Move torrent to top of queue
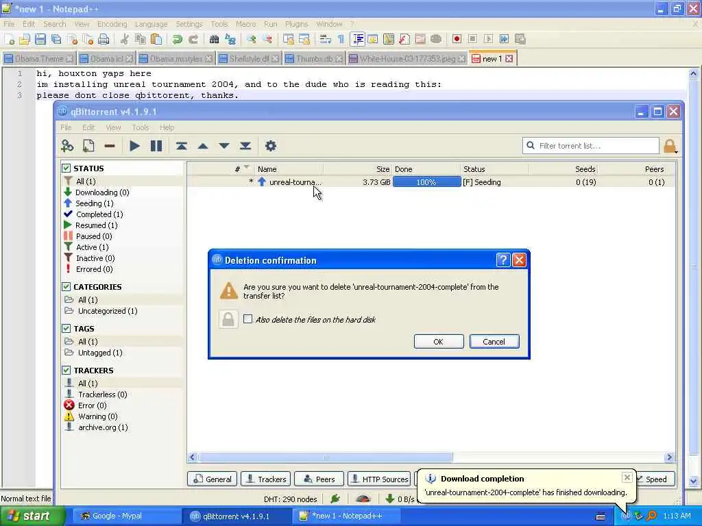Viewport: 702px width, 526px height. pos(181,146)
